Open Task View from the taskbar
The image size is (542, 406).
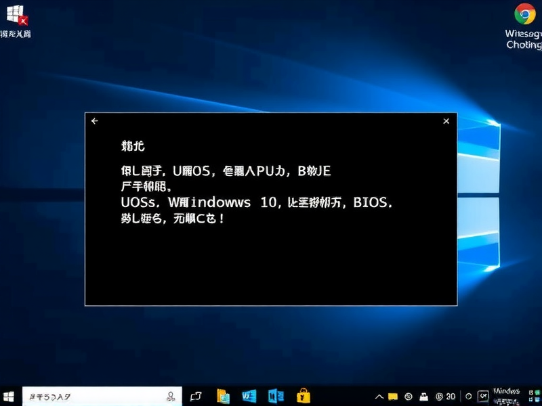(196, 396)
